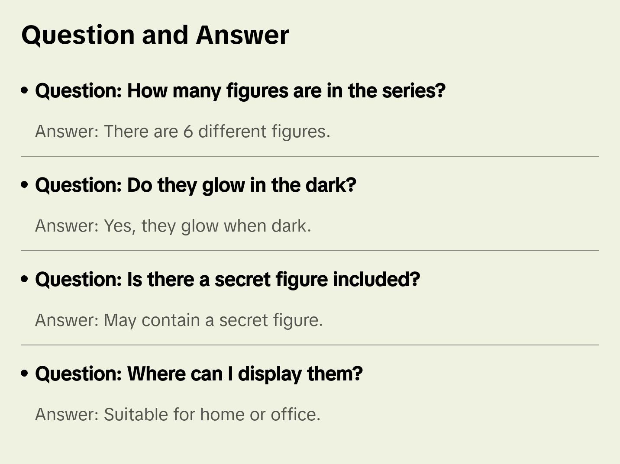This screenshot has height=464, width=620.
Task: Click the bullet beside "Where can I display them?"
Action: (x=25, y=374)
